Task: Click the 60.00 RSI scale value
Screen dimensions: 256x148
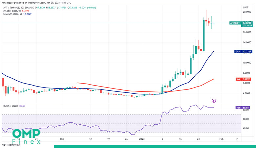Action: coord(246,119)
